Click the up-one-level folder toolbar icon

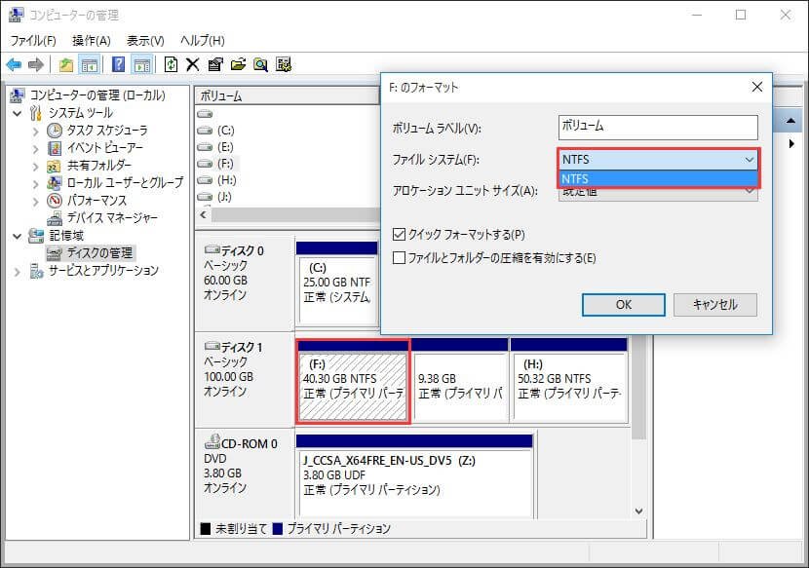[65, 65]
